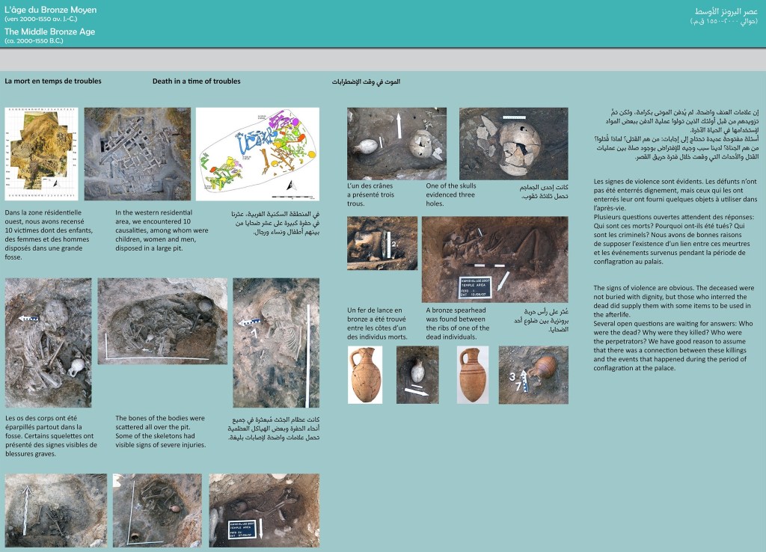This screenshot has width=766, height=552.
Task: Click the small jug in dark soil photo
Action: pyautogui.click(x=417, y=375)
